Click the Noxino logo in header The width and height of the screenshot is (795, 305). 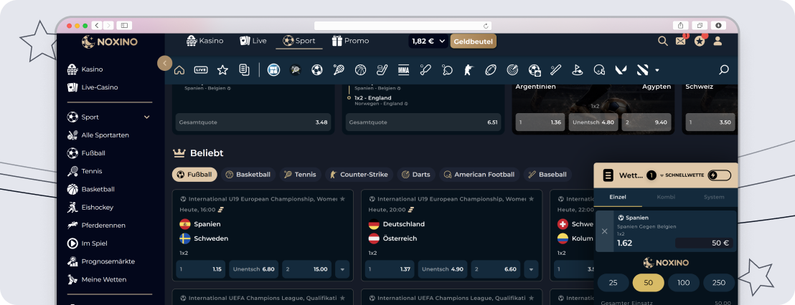pos(110,42)
